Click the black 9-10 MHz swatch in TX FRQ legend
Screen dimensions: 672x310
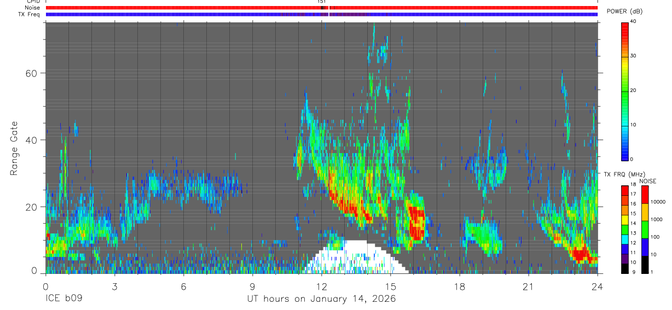click(x=625, y=268)
